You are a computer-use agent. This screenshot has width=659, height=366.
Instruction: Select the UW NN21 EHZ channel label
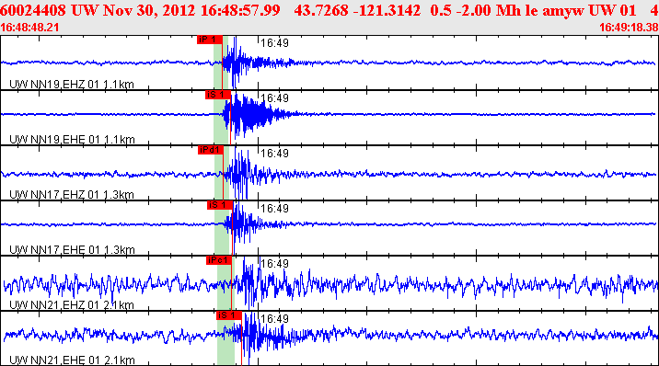tap(72, 304)
